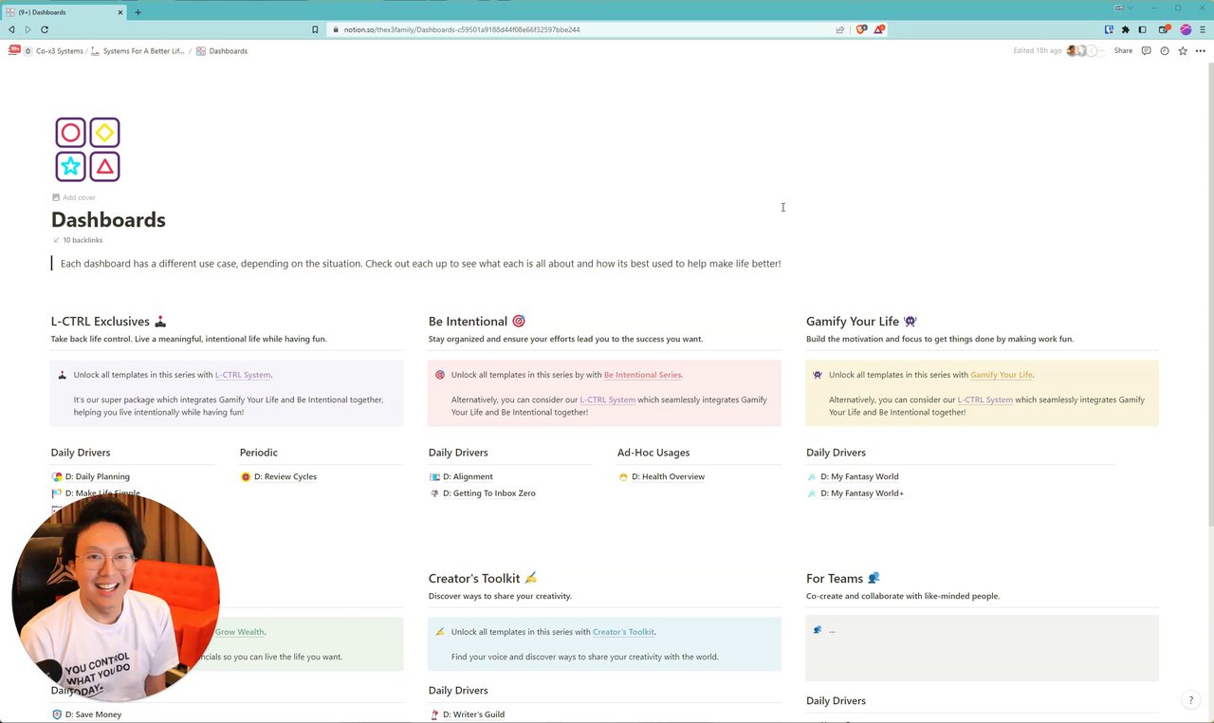Click the address bar URL

click(x=462, y=29)
